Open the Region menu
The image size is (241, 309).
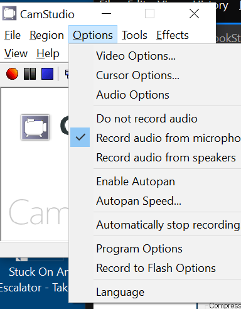coord(46,35)
